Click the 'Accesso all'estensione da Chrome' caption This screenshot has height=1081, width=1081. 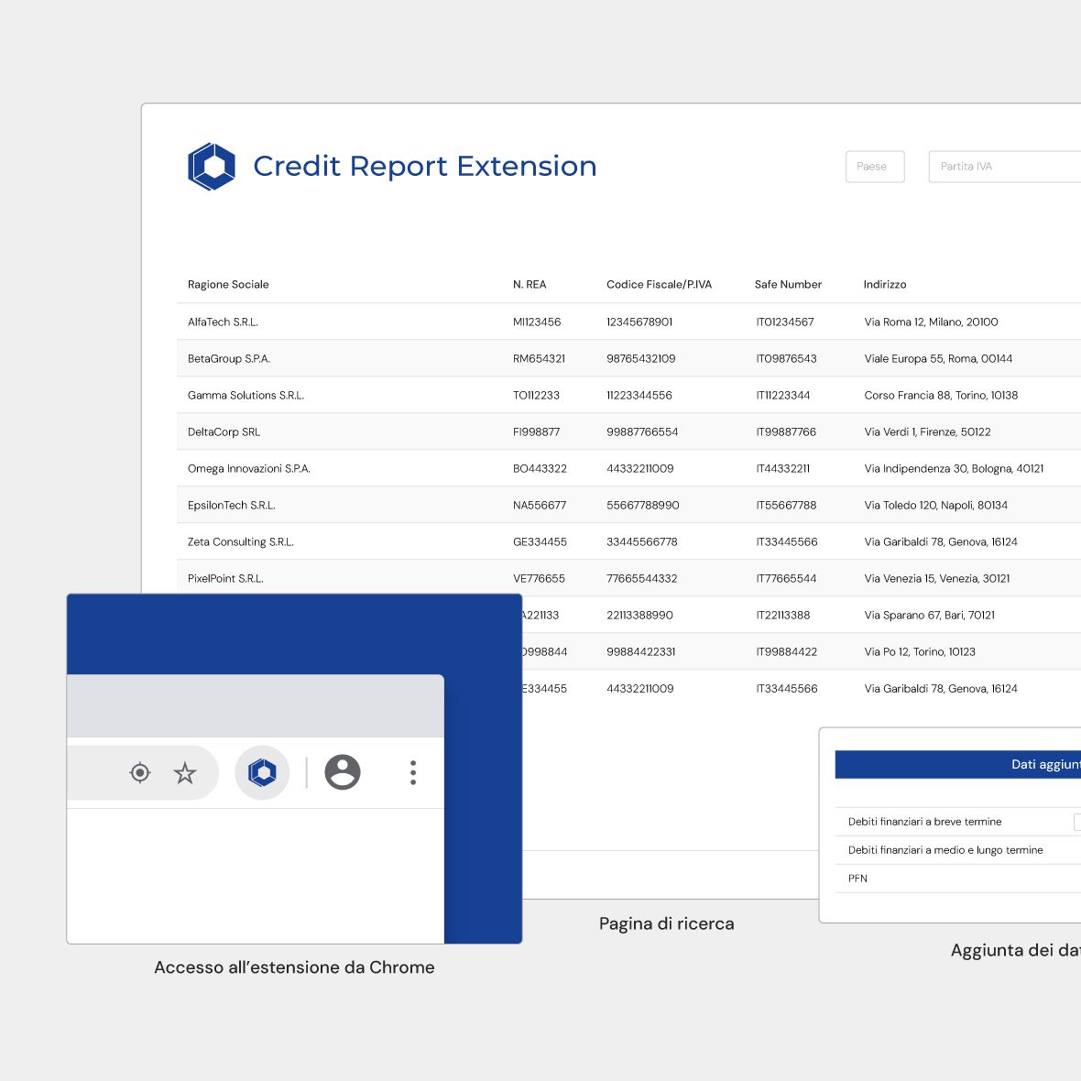tap(294, 966)
